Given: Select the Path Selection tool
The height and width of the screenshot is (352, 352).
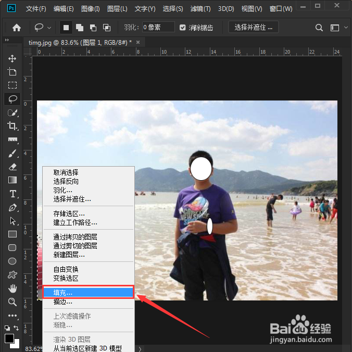Looking at the screenshot, I should [12, 221].
